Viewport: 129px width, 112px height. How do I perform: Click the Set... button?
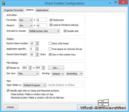click(x=56, y=68)
